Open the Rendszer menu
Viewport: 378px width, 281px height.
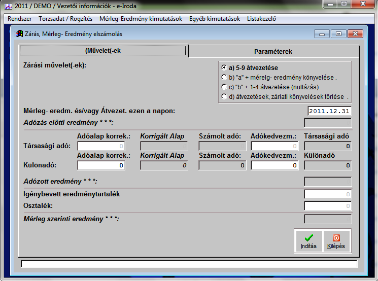(x=20, y=19)
